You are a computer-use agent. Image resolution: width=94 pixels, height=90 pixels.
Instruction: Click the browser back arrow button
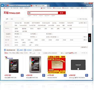(2, 5)
